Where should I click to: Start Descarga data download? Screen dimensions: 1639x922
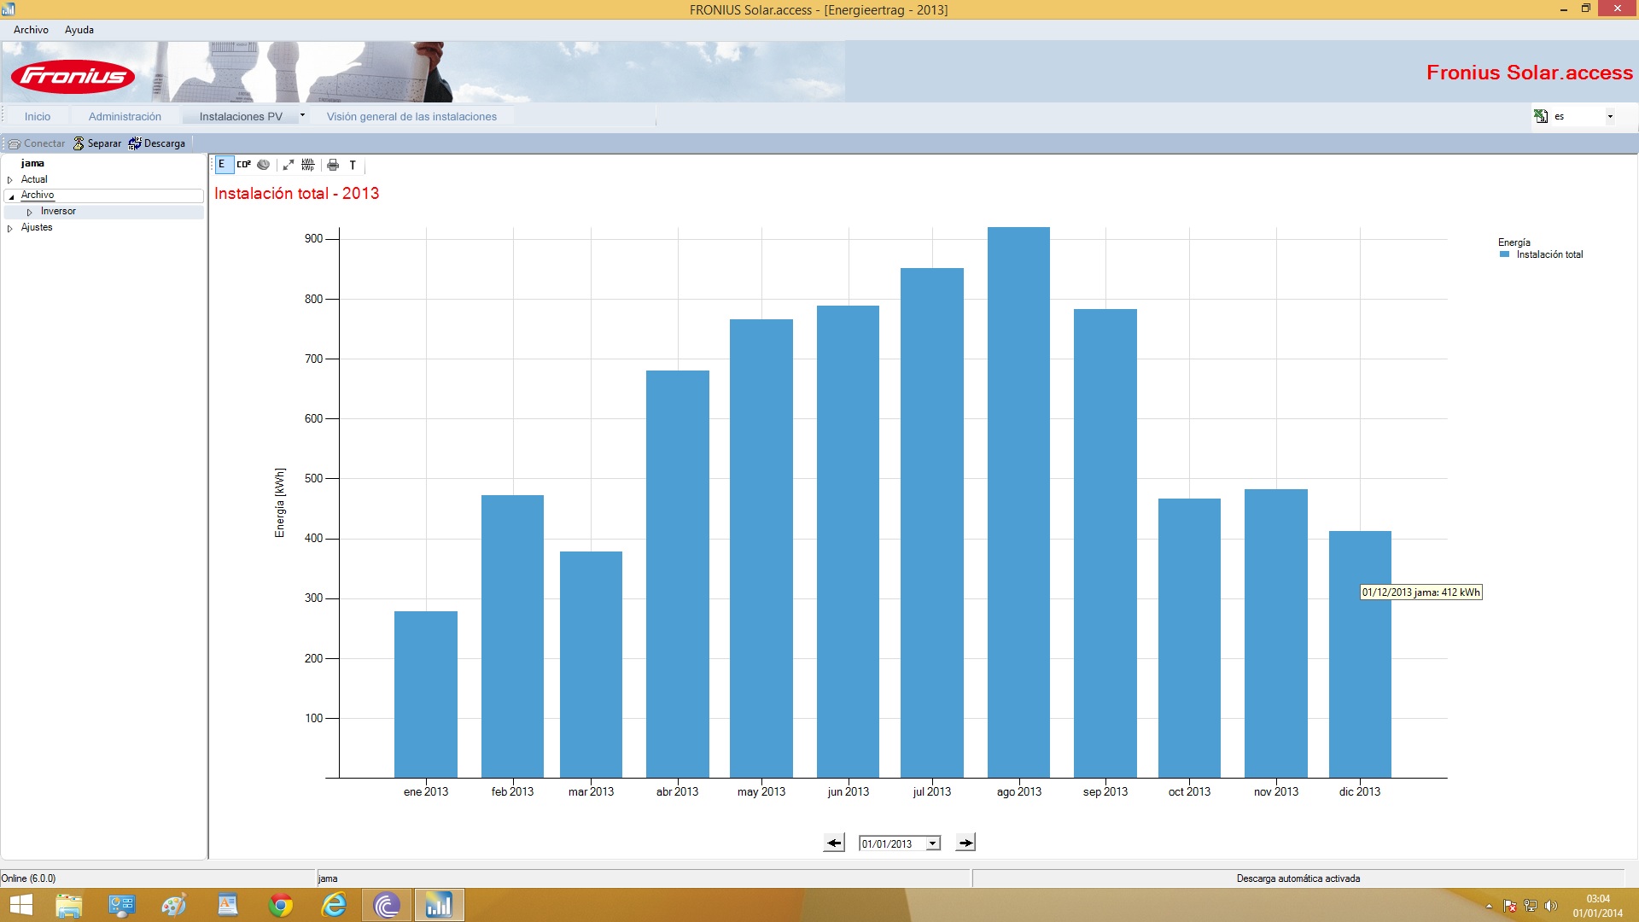point(156,143)
